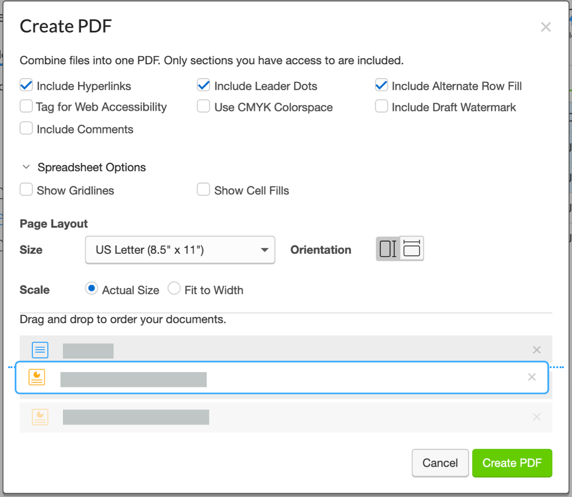Close the Create PDF dialog

tap(546, 27)
